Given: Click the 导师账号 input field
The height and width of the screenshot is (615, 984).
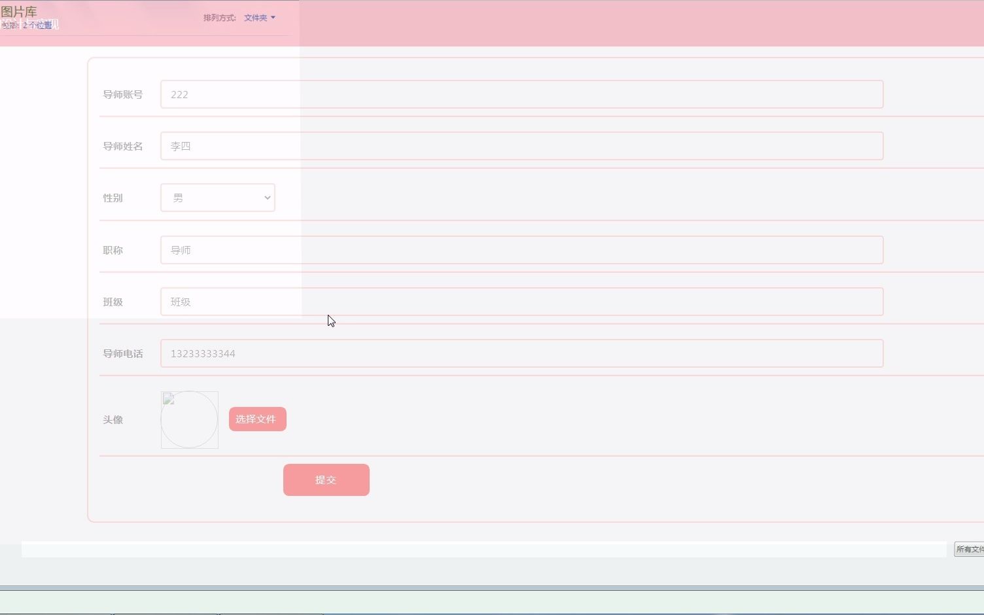Looking at the screenshot, I should (521, 94).
